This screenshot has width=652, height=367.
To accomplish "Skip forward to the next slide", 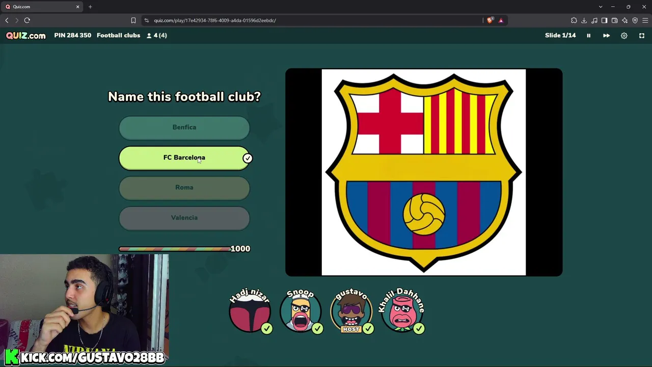I will (x=606, y=36).
